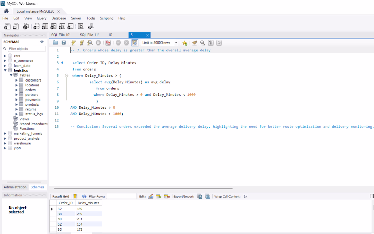This screenshot has width=374, height=234.
Task: Switch to the SQL File 11 tab
Action: point(89,35)
